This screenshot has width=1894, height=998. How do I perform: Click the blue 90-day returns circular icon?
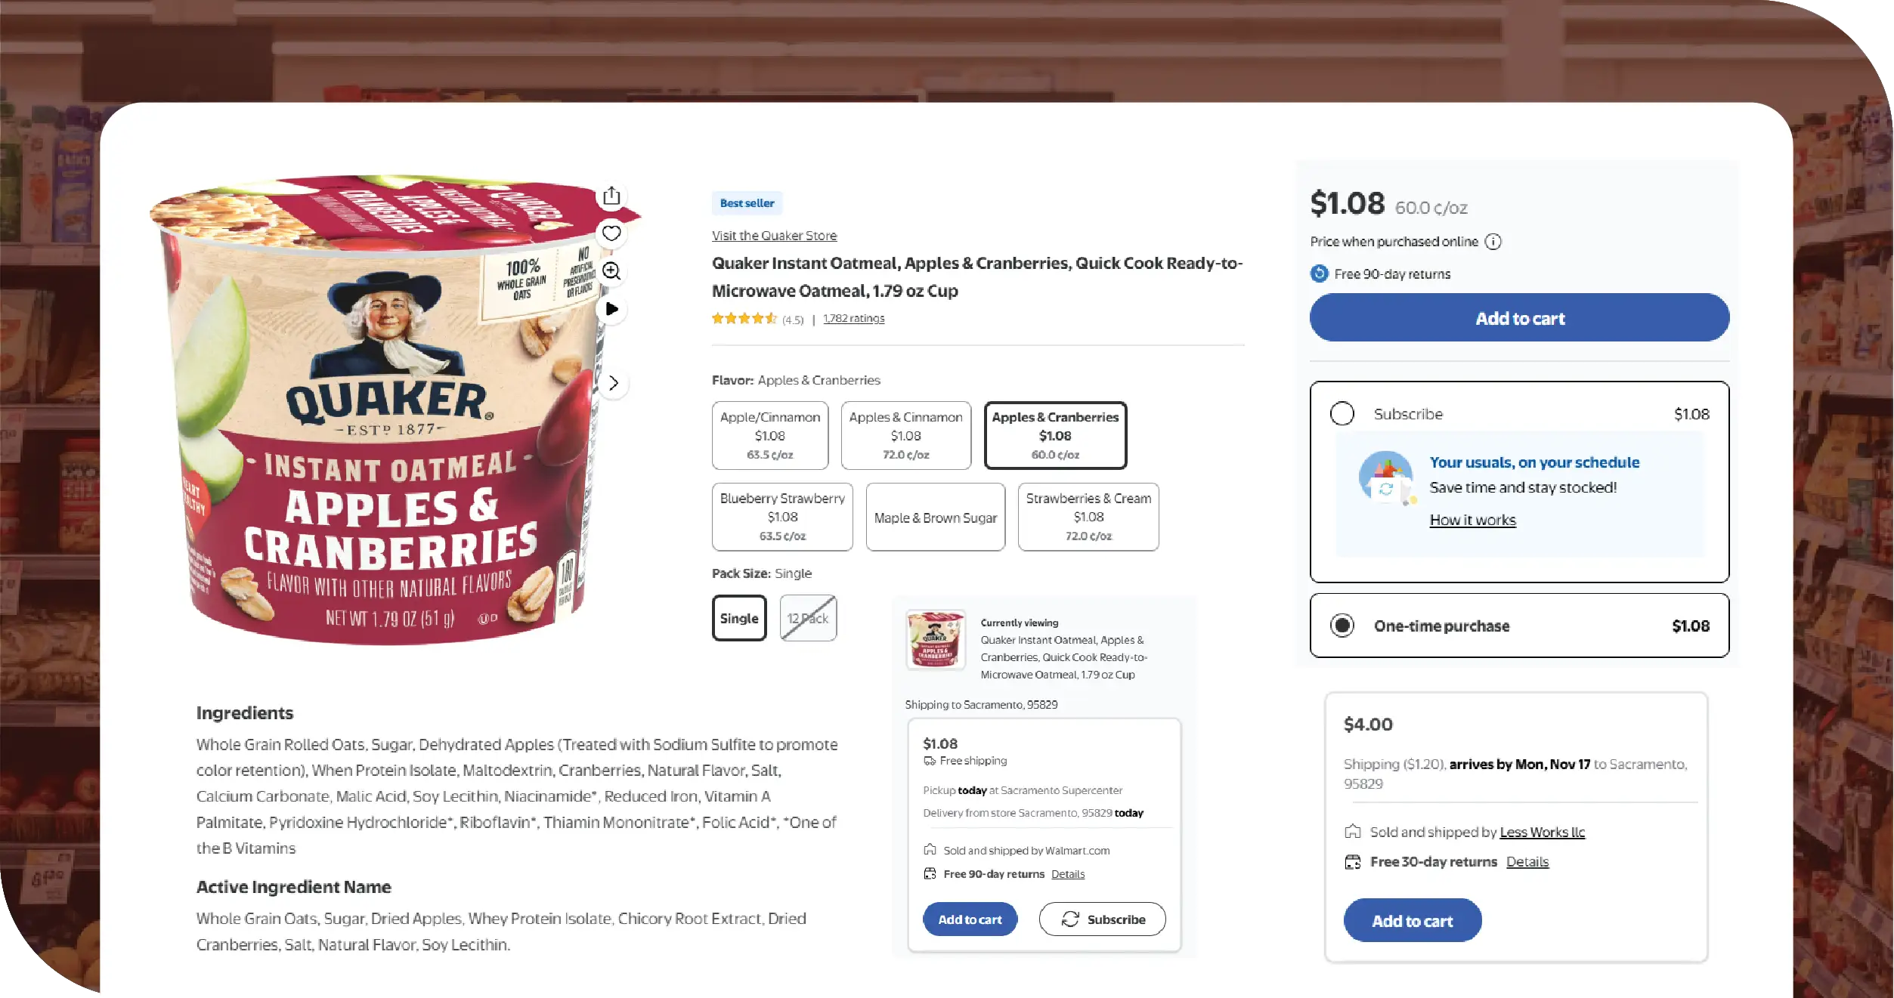pos(1318,273)
